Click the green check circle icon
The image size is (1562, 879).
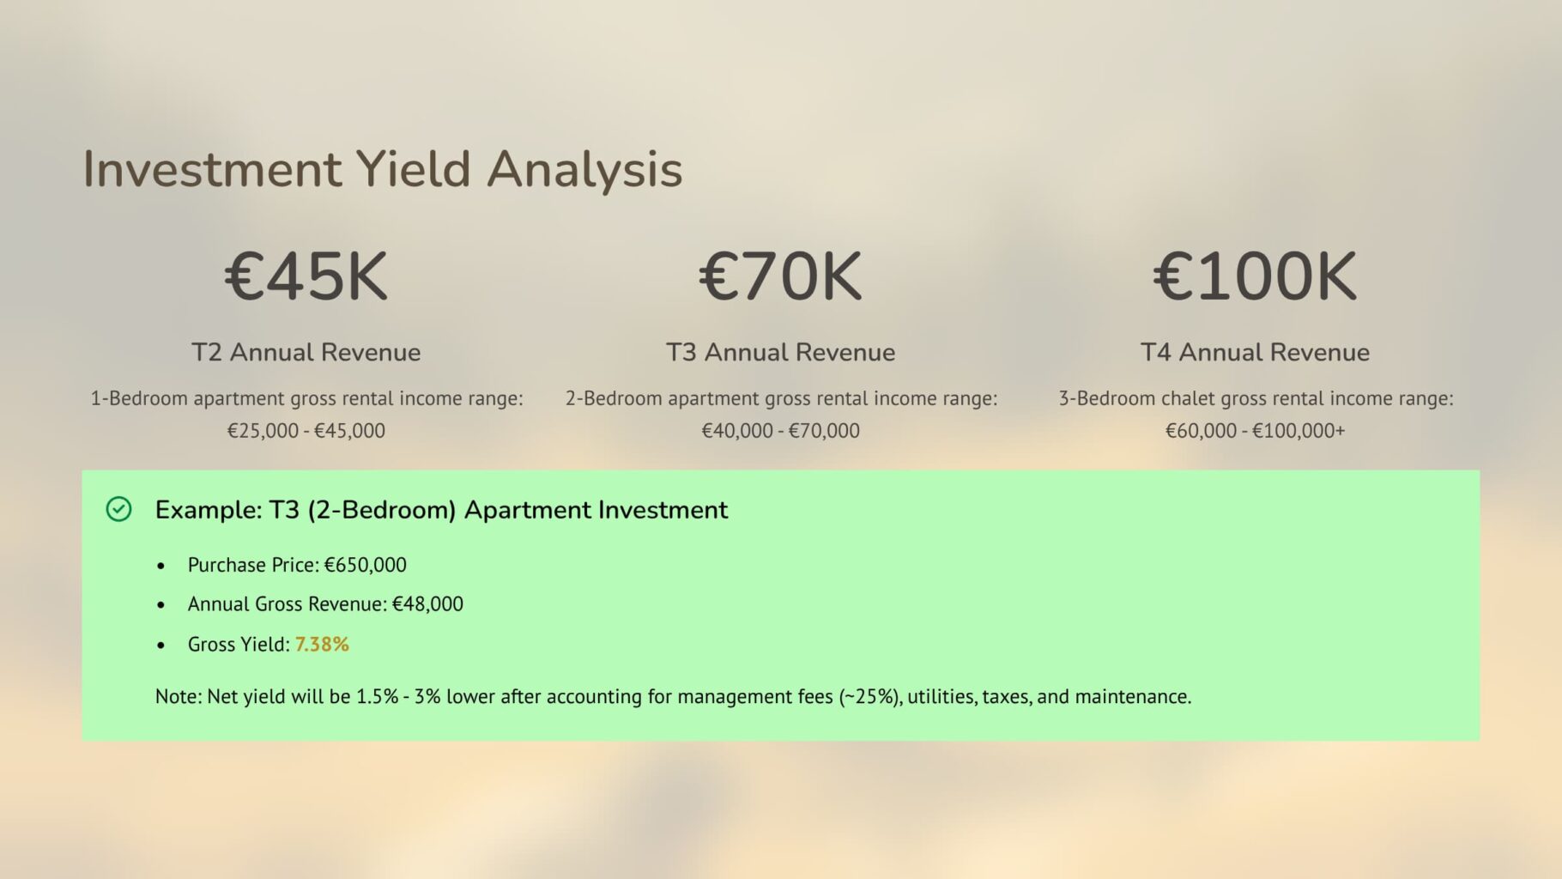(118, 509)
